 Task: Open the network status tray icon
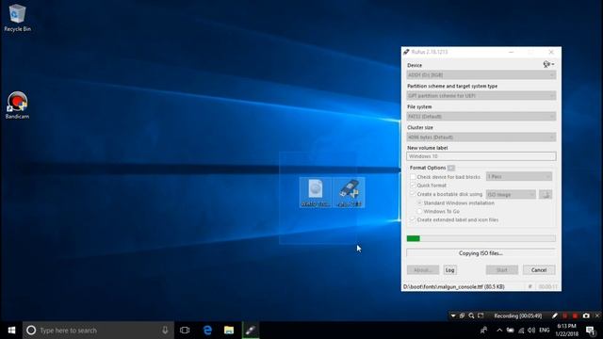point(521,331)
